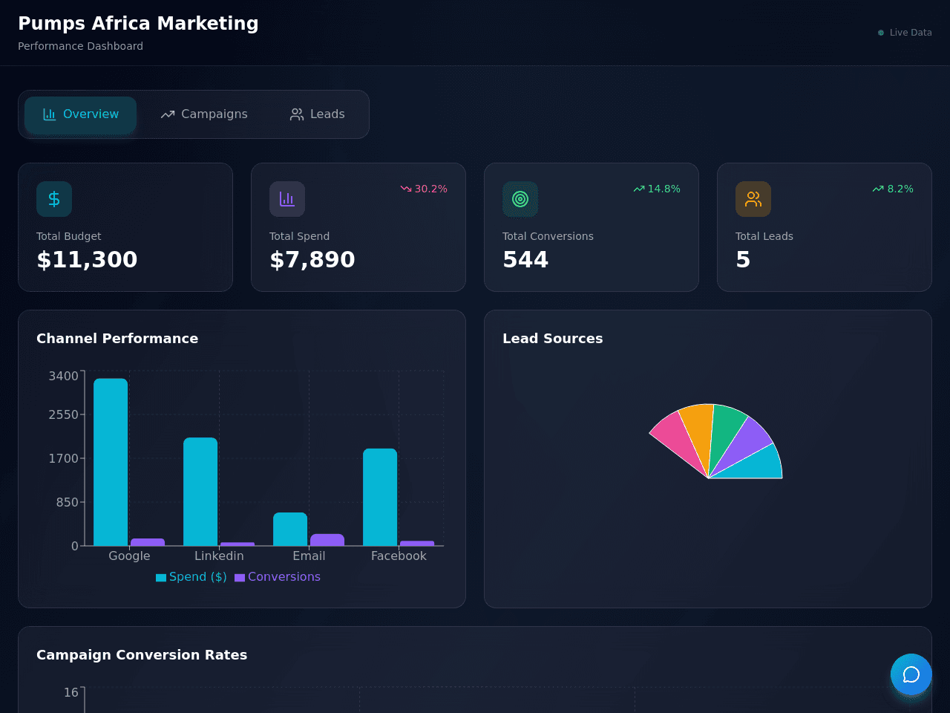Toggle the Conversions legend entry

point(278,577)
